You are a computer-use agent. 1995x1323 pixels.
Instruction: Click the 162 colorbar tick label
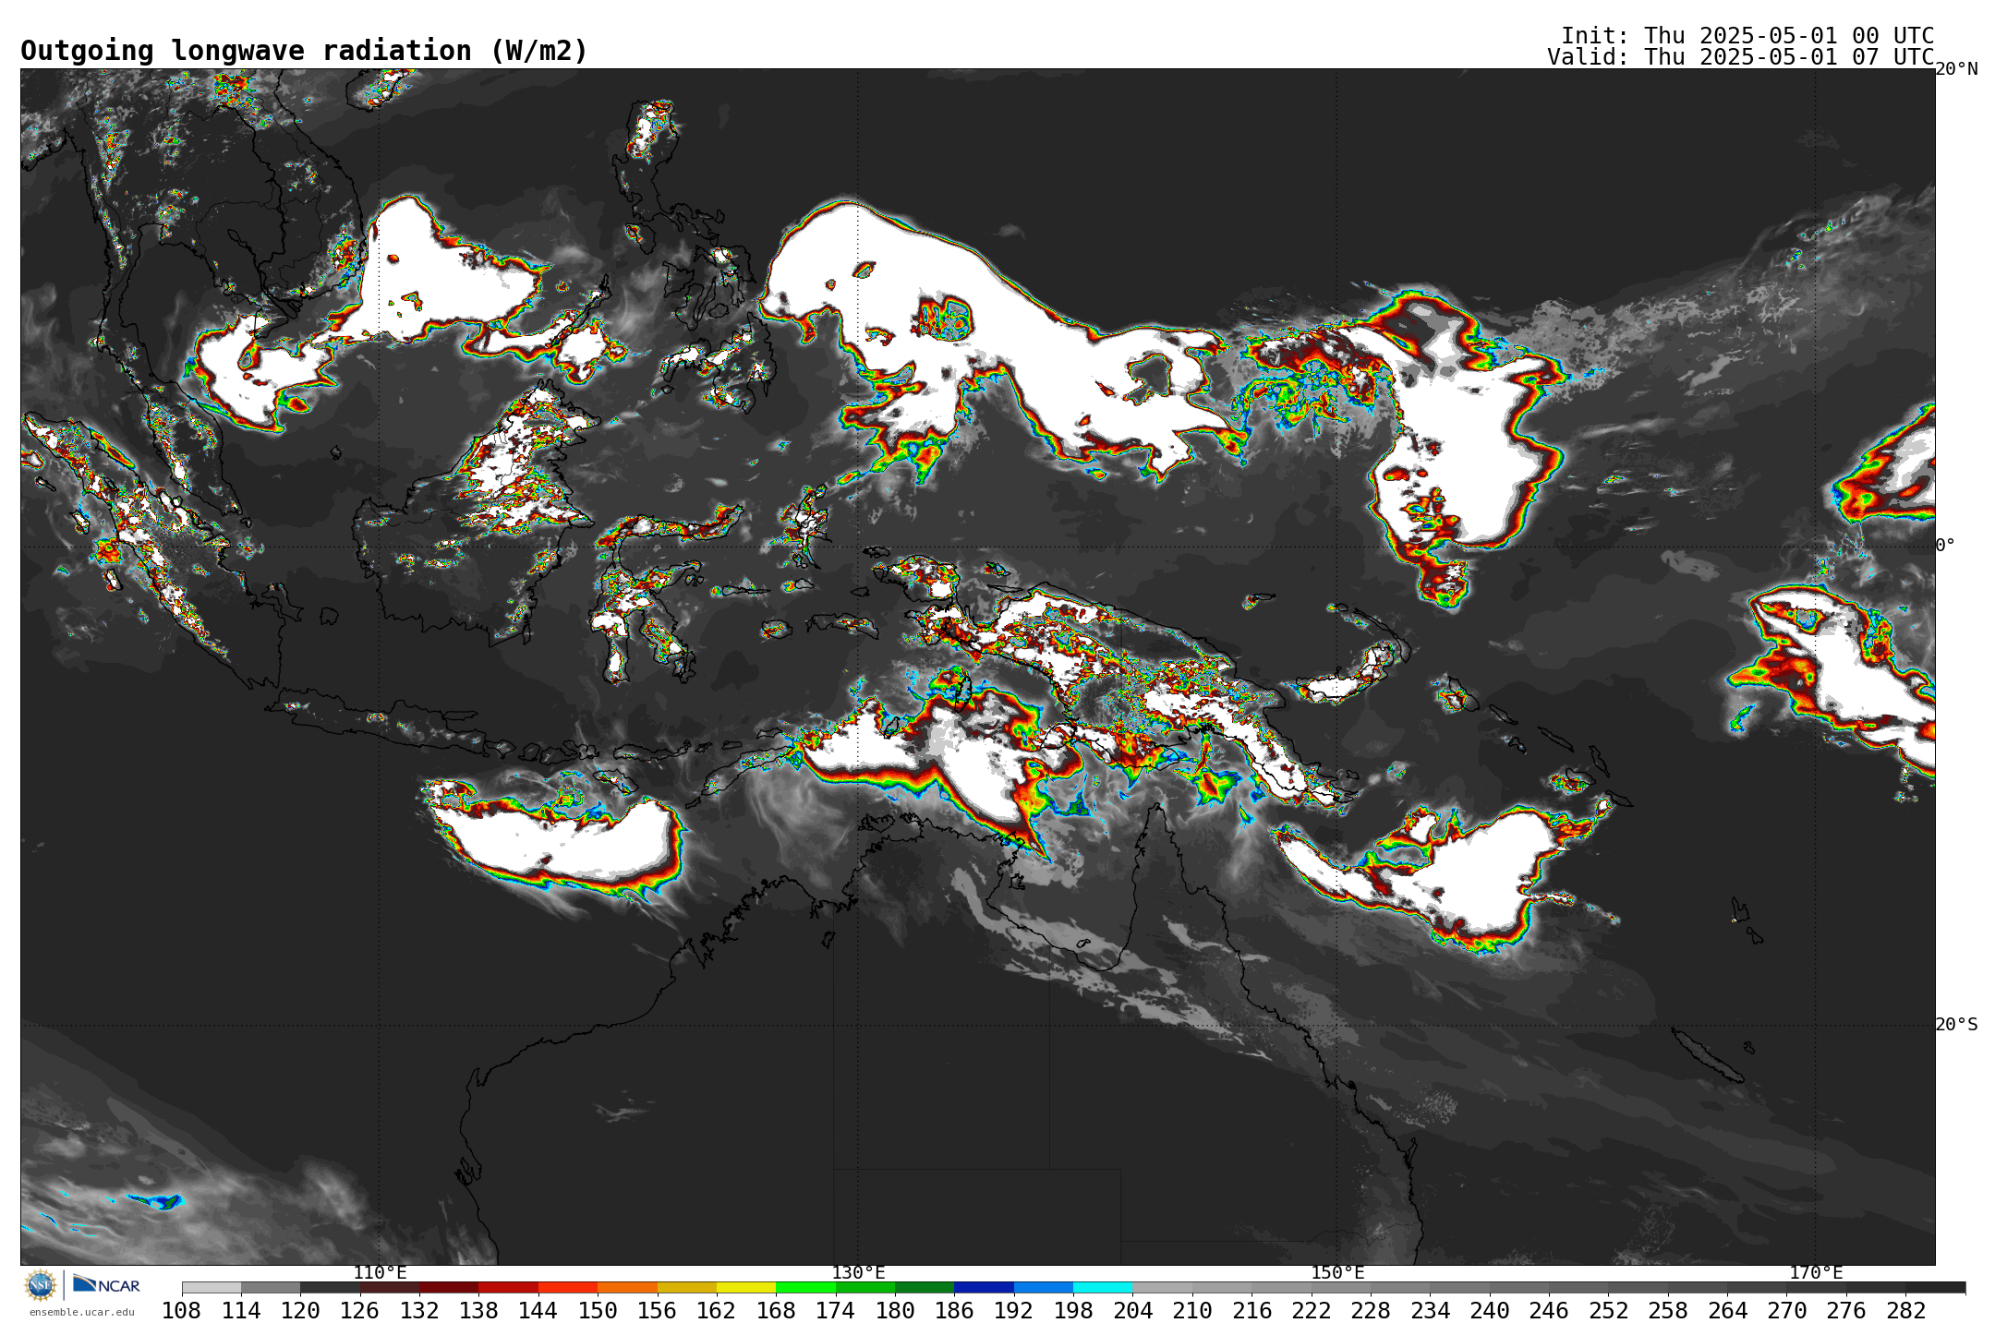pos(717,1310)
